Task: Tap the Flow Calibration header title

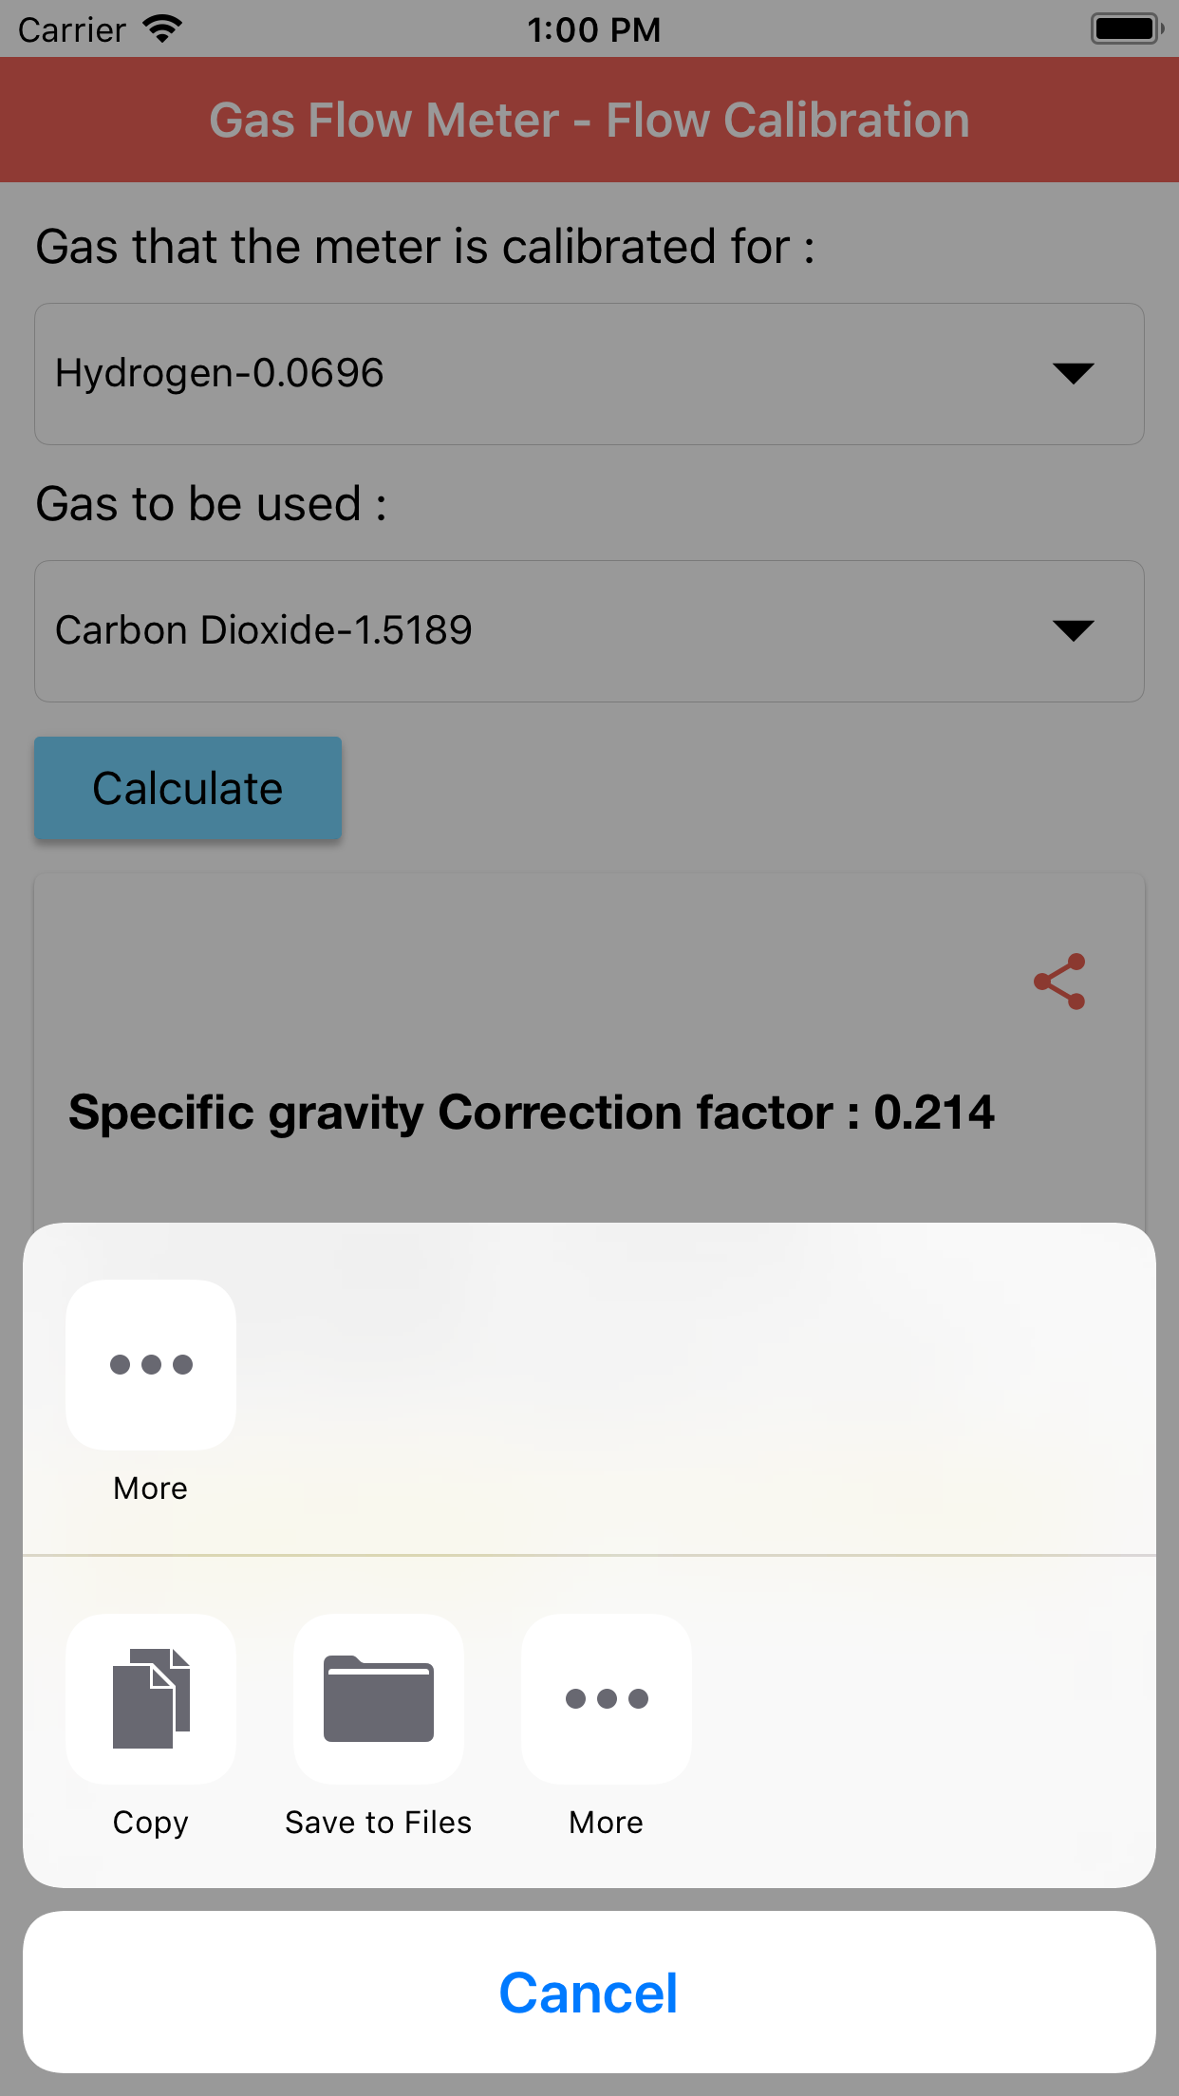Action: (x=589, y=121)
